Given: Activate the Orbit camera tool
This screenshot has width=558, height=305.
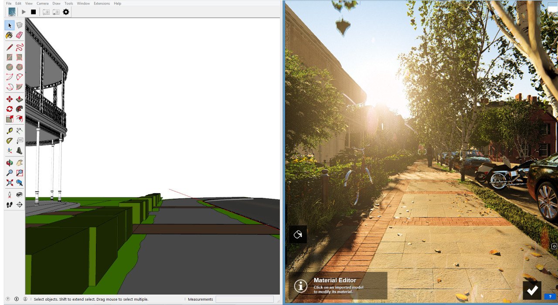Looking at the screenshot, I should [9, 163].
